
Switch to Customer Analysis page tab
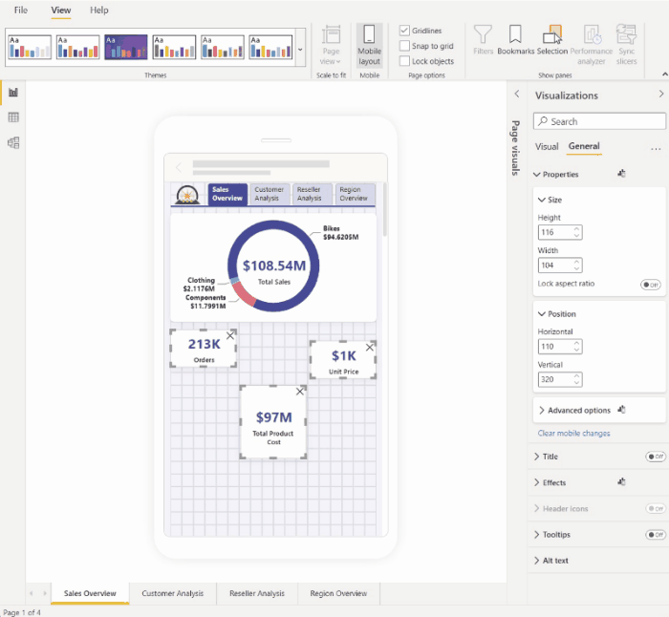click(172, 593)
